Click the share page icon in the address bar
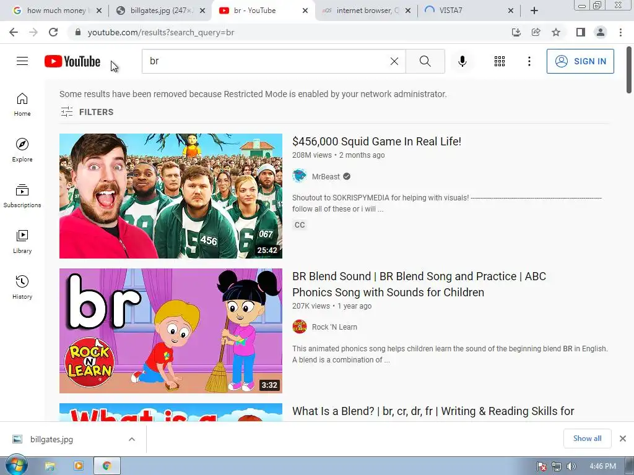634x475 pixels. [536, 32]
